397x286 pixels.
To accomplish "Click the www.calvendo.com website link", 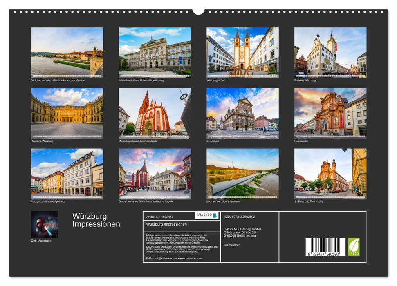I will [190, 259].
